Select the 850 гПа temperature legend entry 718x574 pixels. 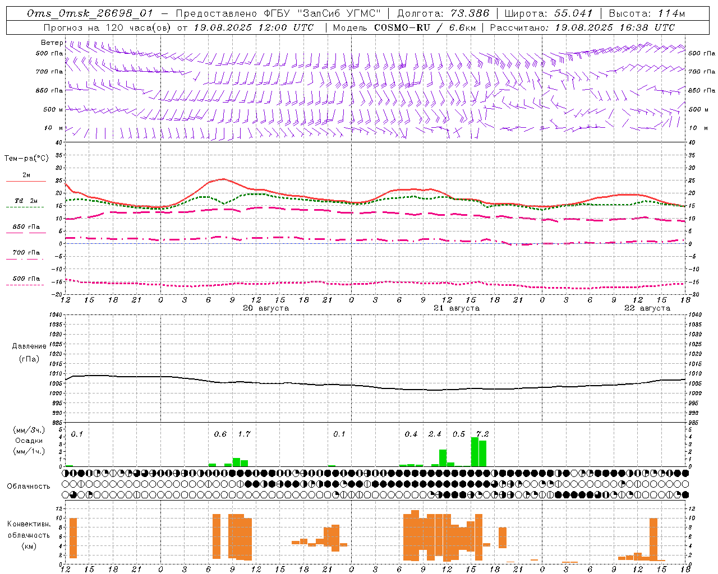(x=26, y=229)
